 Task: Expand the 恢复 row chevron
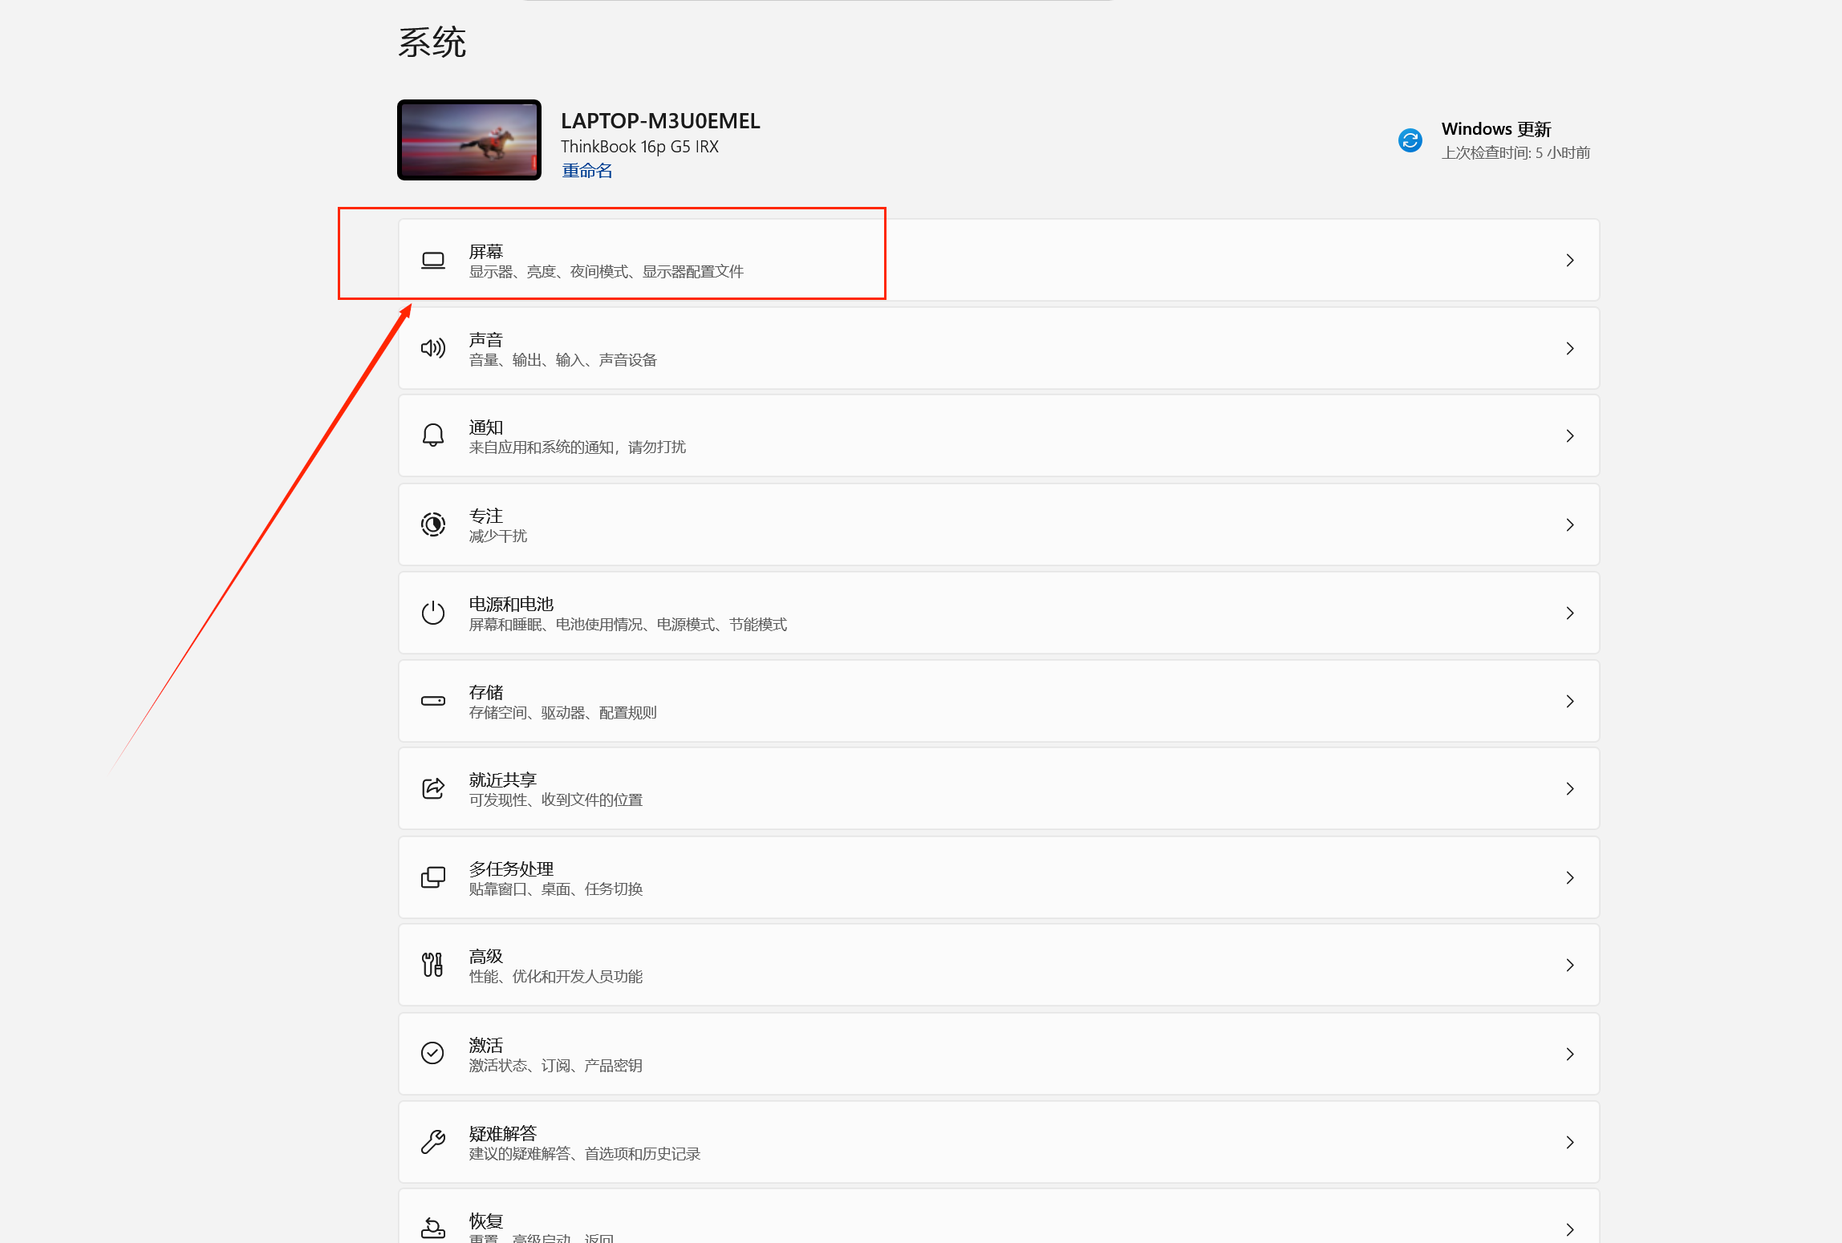click(x=1570, y=1229)
